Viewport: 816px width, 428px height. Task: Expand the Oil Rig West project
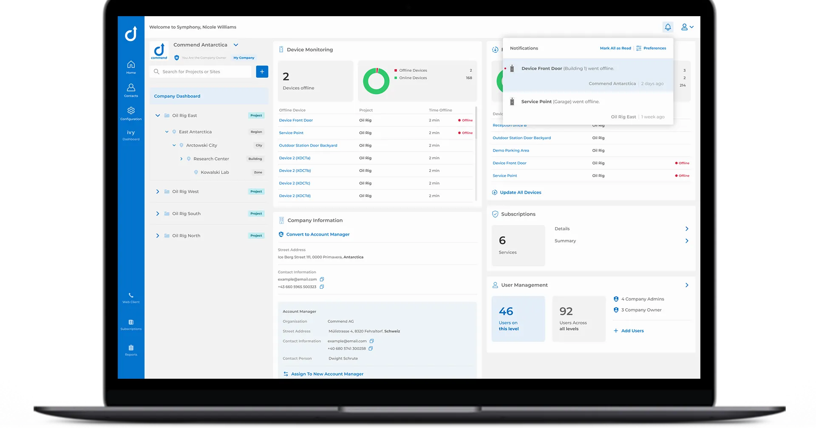pyautogui.click(x=157, y=191)
